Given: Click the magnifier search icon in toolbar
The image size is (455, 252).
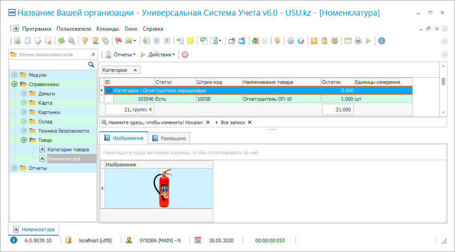Looking at the screenshot, I should pyautogui.click(x=71, y=41).
